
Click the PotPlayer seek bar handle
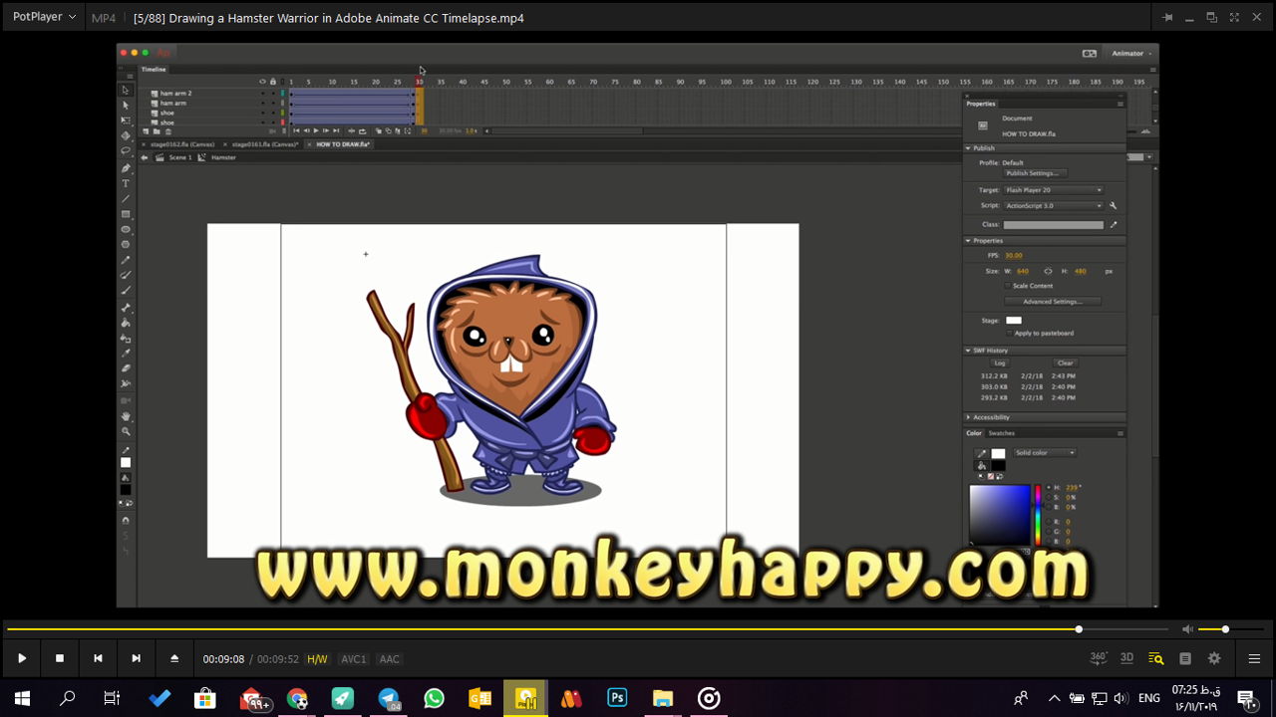tap(1079, 629)
